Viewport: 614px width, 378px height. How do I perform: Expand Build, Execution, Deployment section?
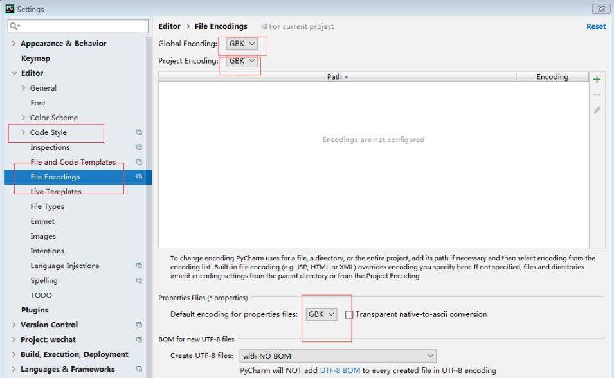14,354
